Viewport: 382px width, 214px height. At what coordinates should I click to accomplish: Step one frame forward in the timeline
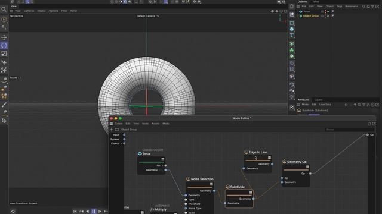pyautogui.click(x=100, y=212)
